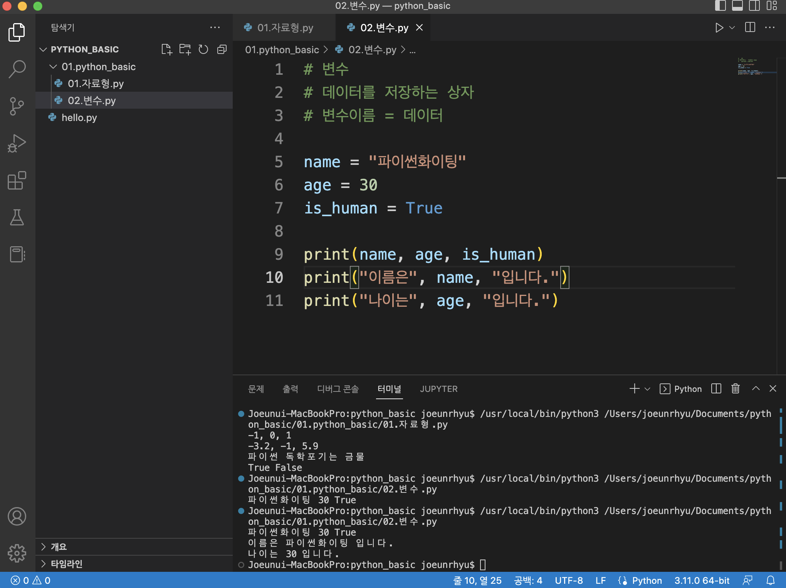Open run options dropdown arrow
The width and height of the screenshot is (786, 588).
(732, 27)
